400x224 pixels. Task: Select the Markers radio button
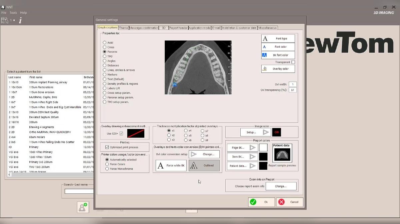[x=105, y=75]
